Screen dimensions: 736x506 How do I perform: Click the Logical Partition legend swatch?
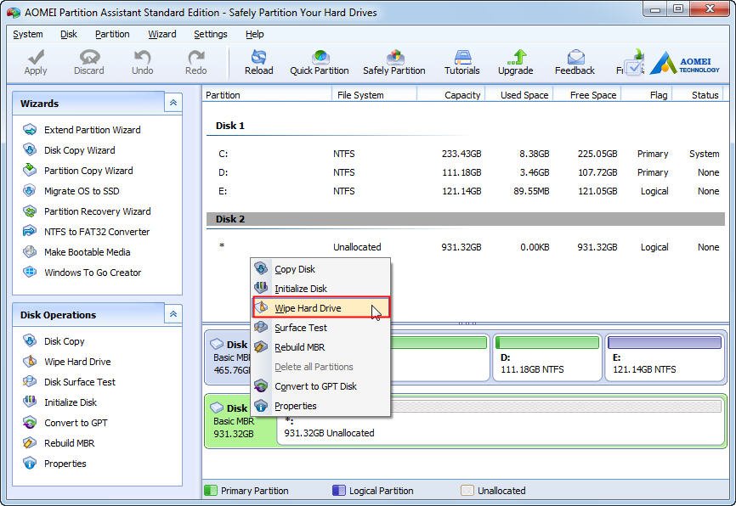point(338,491)
